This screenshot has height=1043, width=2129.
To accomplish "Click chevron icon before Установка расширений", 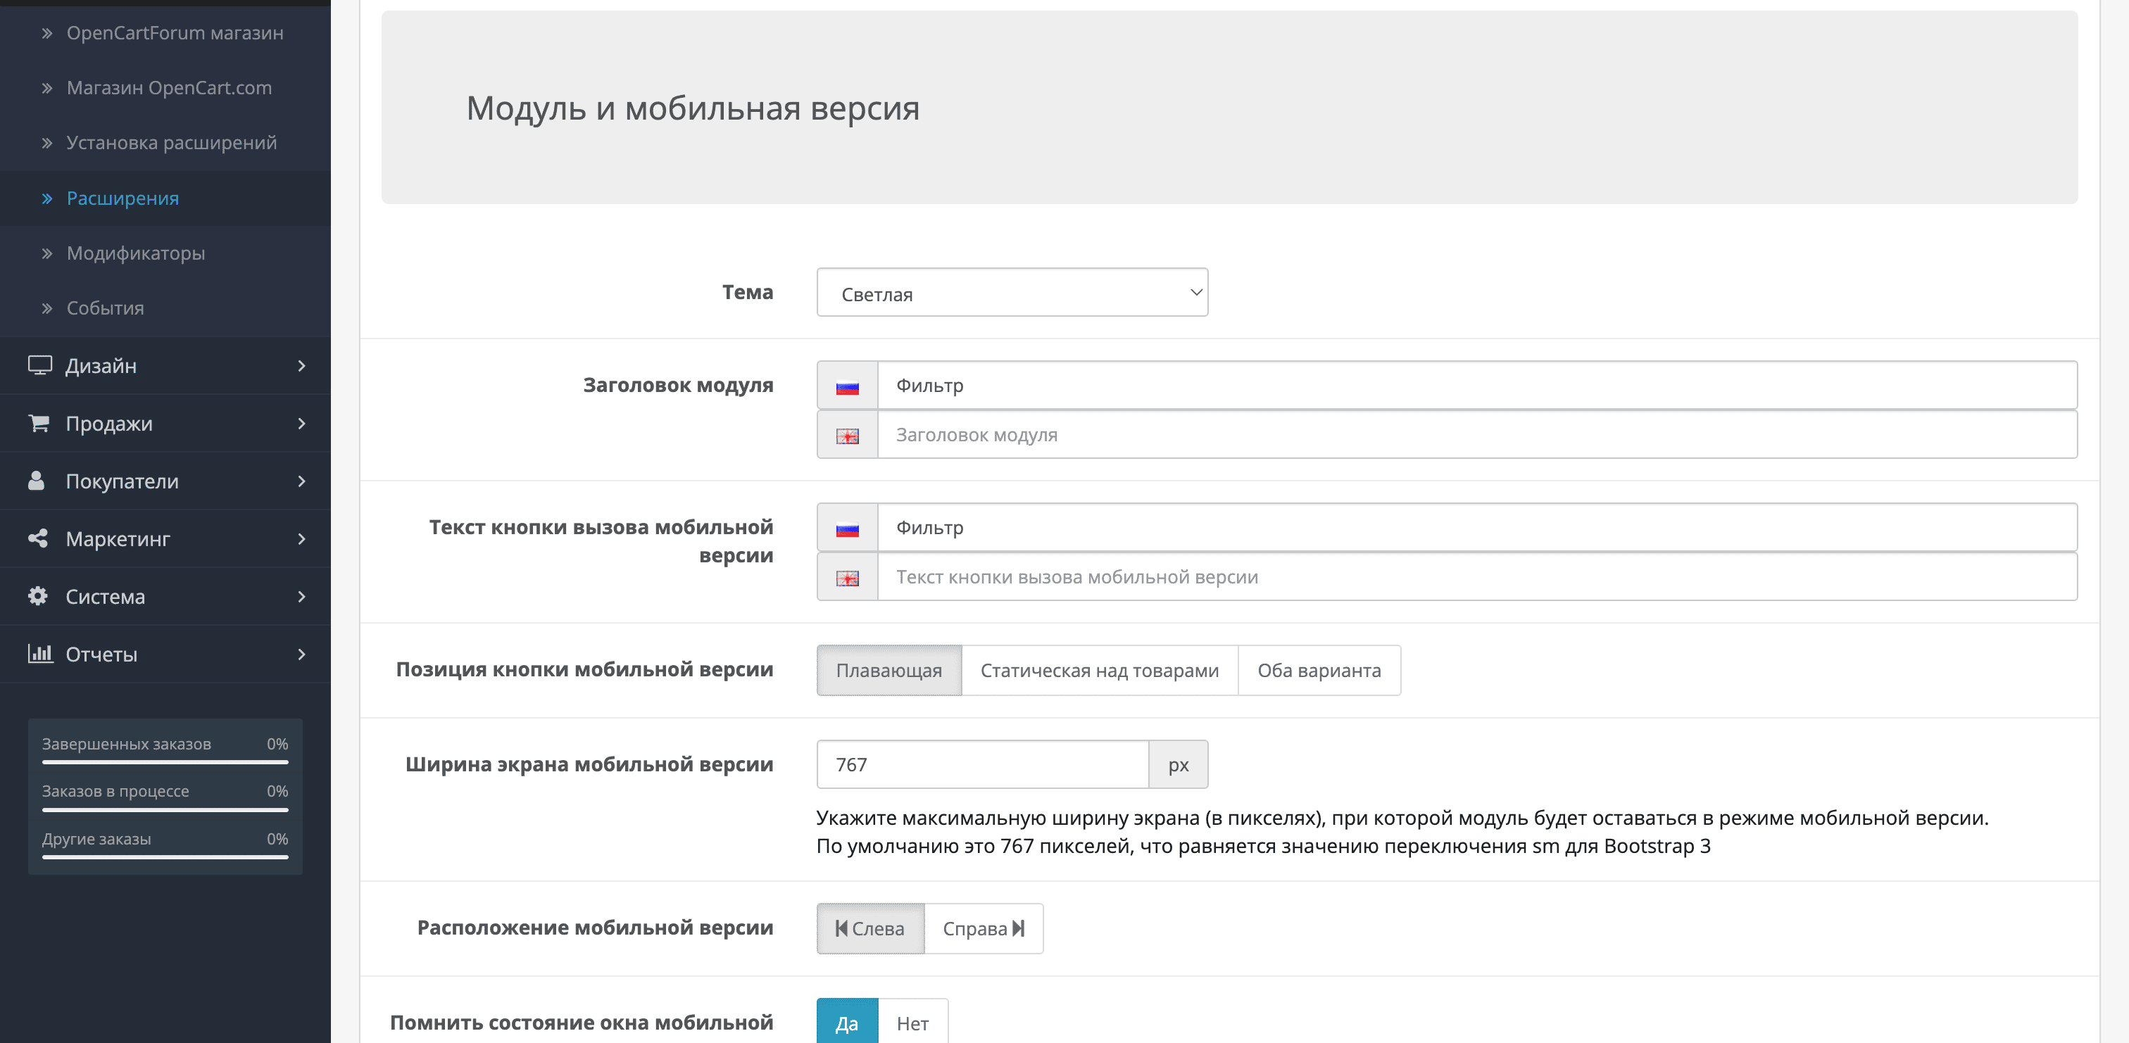I will pyautogui.click(x=47, y=143).
